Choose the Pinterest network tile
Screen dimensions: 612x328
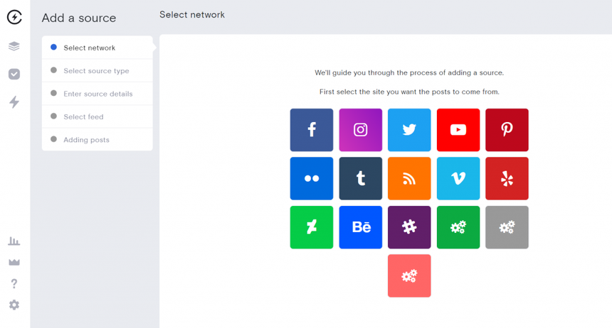(507, 130)
